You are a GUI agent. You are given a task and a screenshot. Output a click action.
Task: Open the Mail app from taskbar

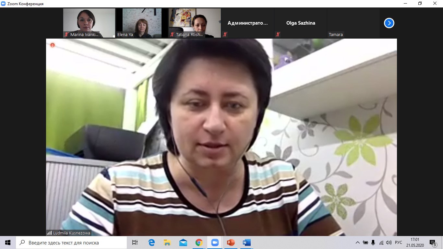click(x=183, y=243)
